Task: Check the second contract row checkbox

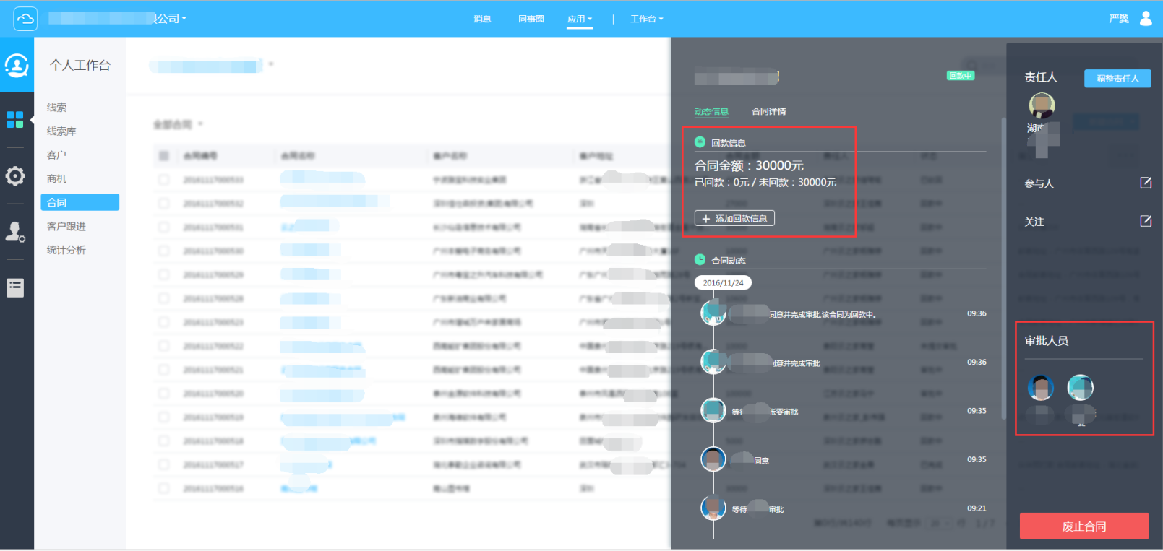Action: pyautogui.click(x=164, y=204)
